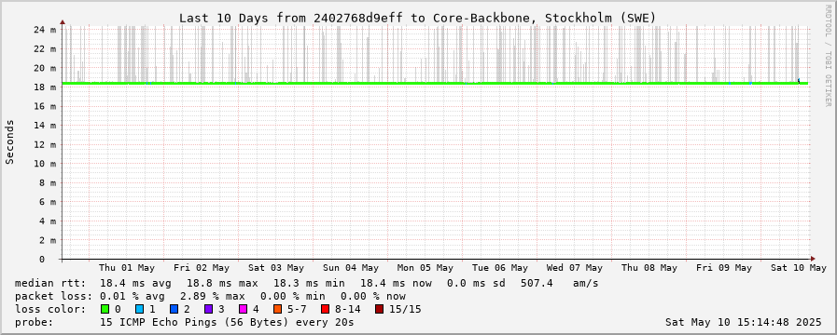Image resolution: width=837 pixels, height=335 pixels.
Task: Click the purple loss swatch for 3
Action: [x=208, y=309]
